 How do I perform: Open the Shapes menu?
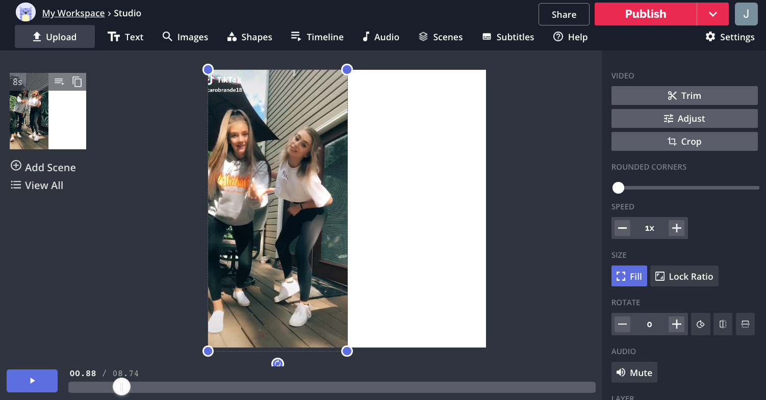tap(249, 37)
